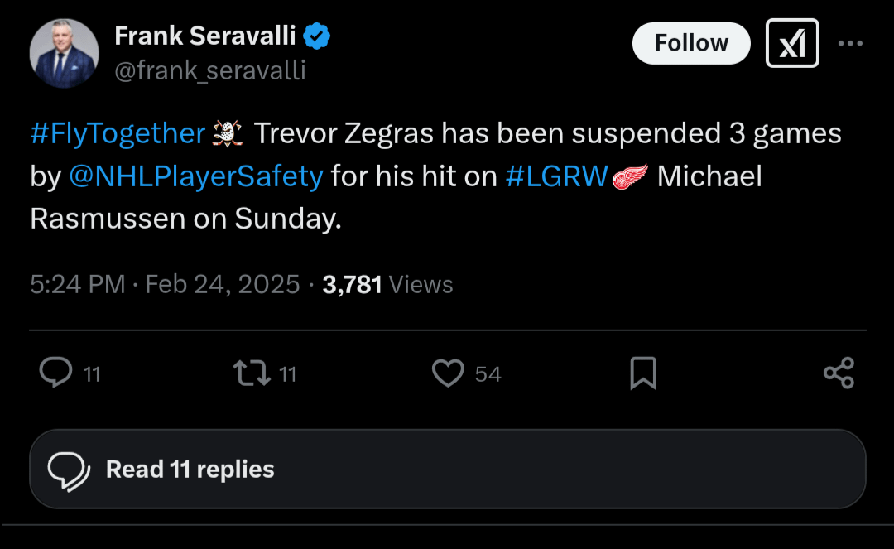Screen dimensions: 894x549
Task: Click the verified badge next to Frank Seravalli
Action: 317,36
